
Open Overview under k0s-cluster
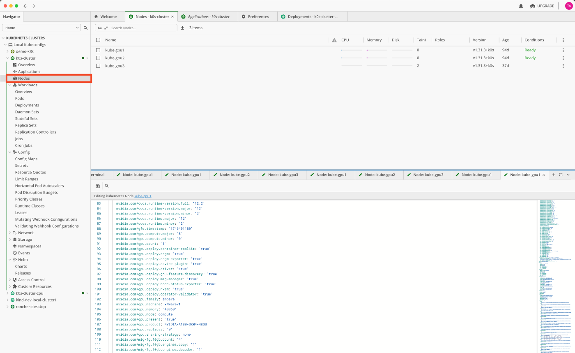[26, 65]
